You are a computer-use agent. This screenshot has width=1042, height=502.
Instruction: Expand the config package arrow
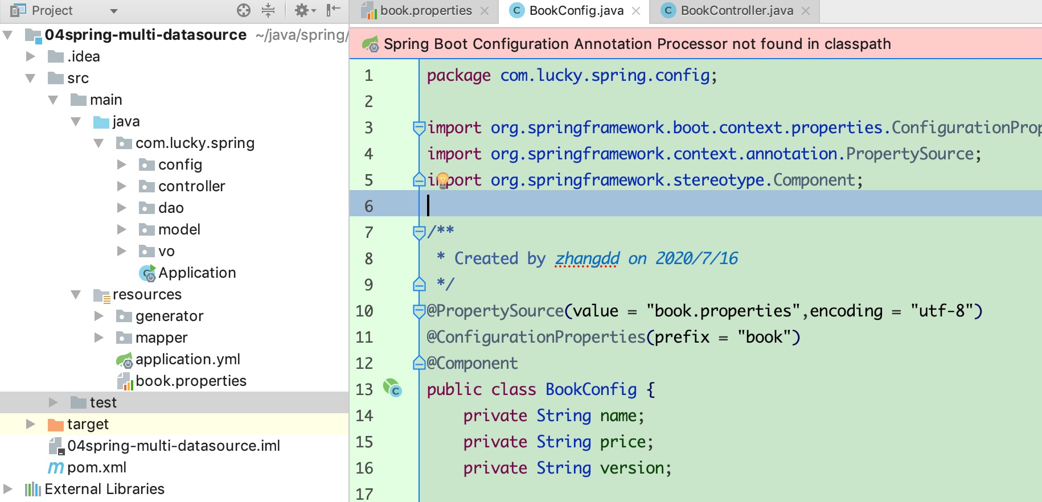[x=121, y=164]
